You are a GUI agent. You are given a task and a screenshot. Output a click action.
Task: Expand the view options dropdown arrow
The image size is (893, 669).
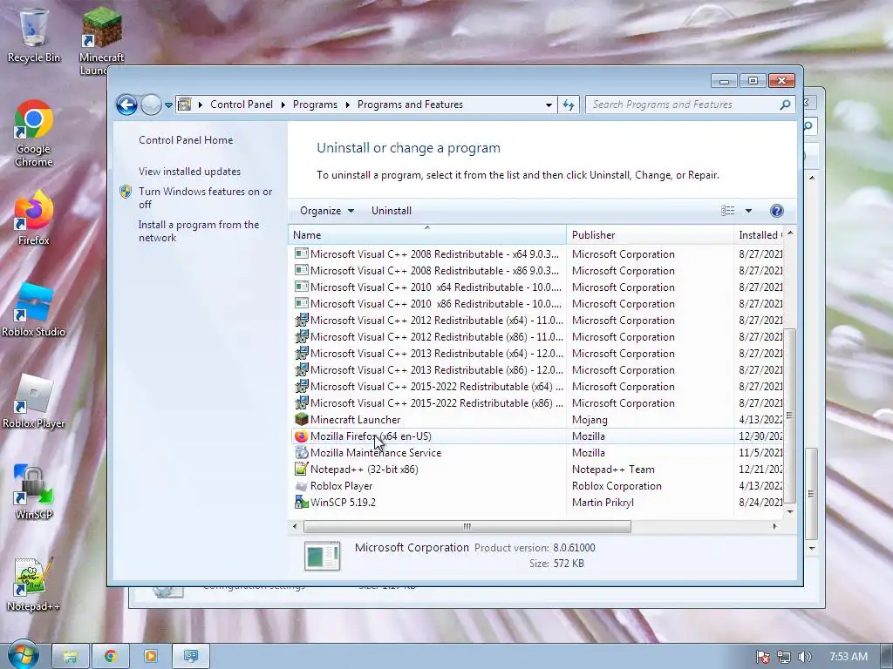click(x=748, y=211)
